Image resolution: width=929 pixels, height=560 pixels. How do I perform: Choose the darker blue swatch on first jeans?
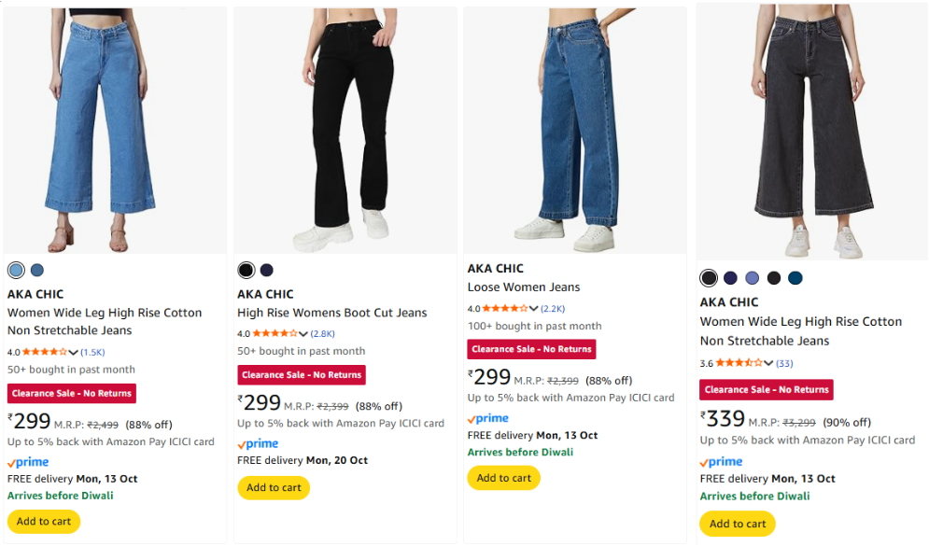pyautogui.click(x=37, y=271)
